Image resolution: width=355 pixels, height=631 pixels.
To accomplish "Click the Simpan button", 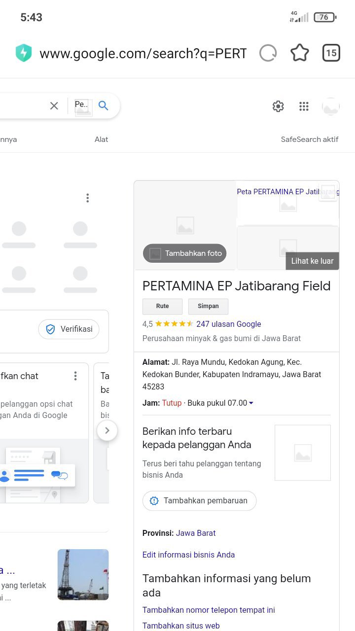I will [x=208, y=306].
